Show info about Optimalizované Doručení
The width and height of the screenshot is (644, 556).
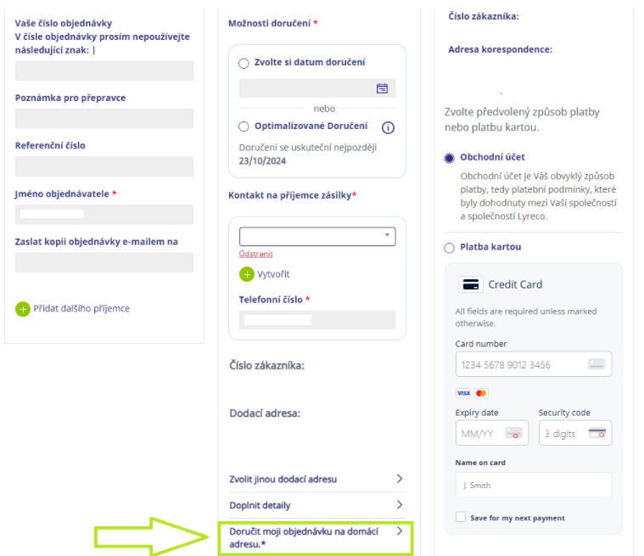pyautogui.click(x=388, y=128)
